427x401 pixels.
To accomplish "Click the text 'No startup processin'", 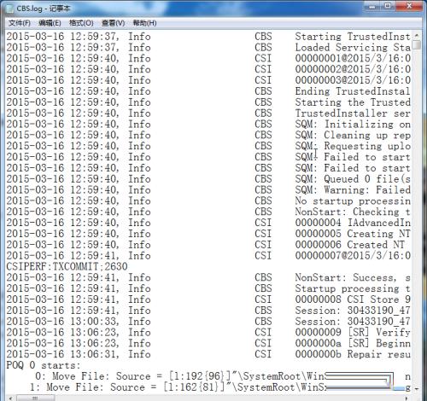I will pos(353,201).
